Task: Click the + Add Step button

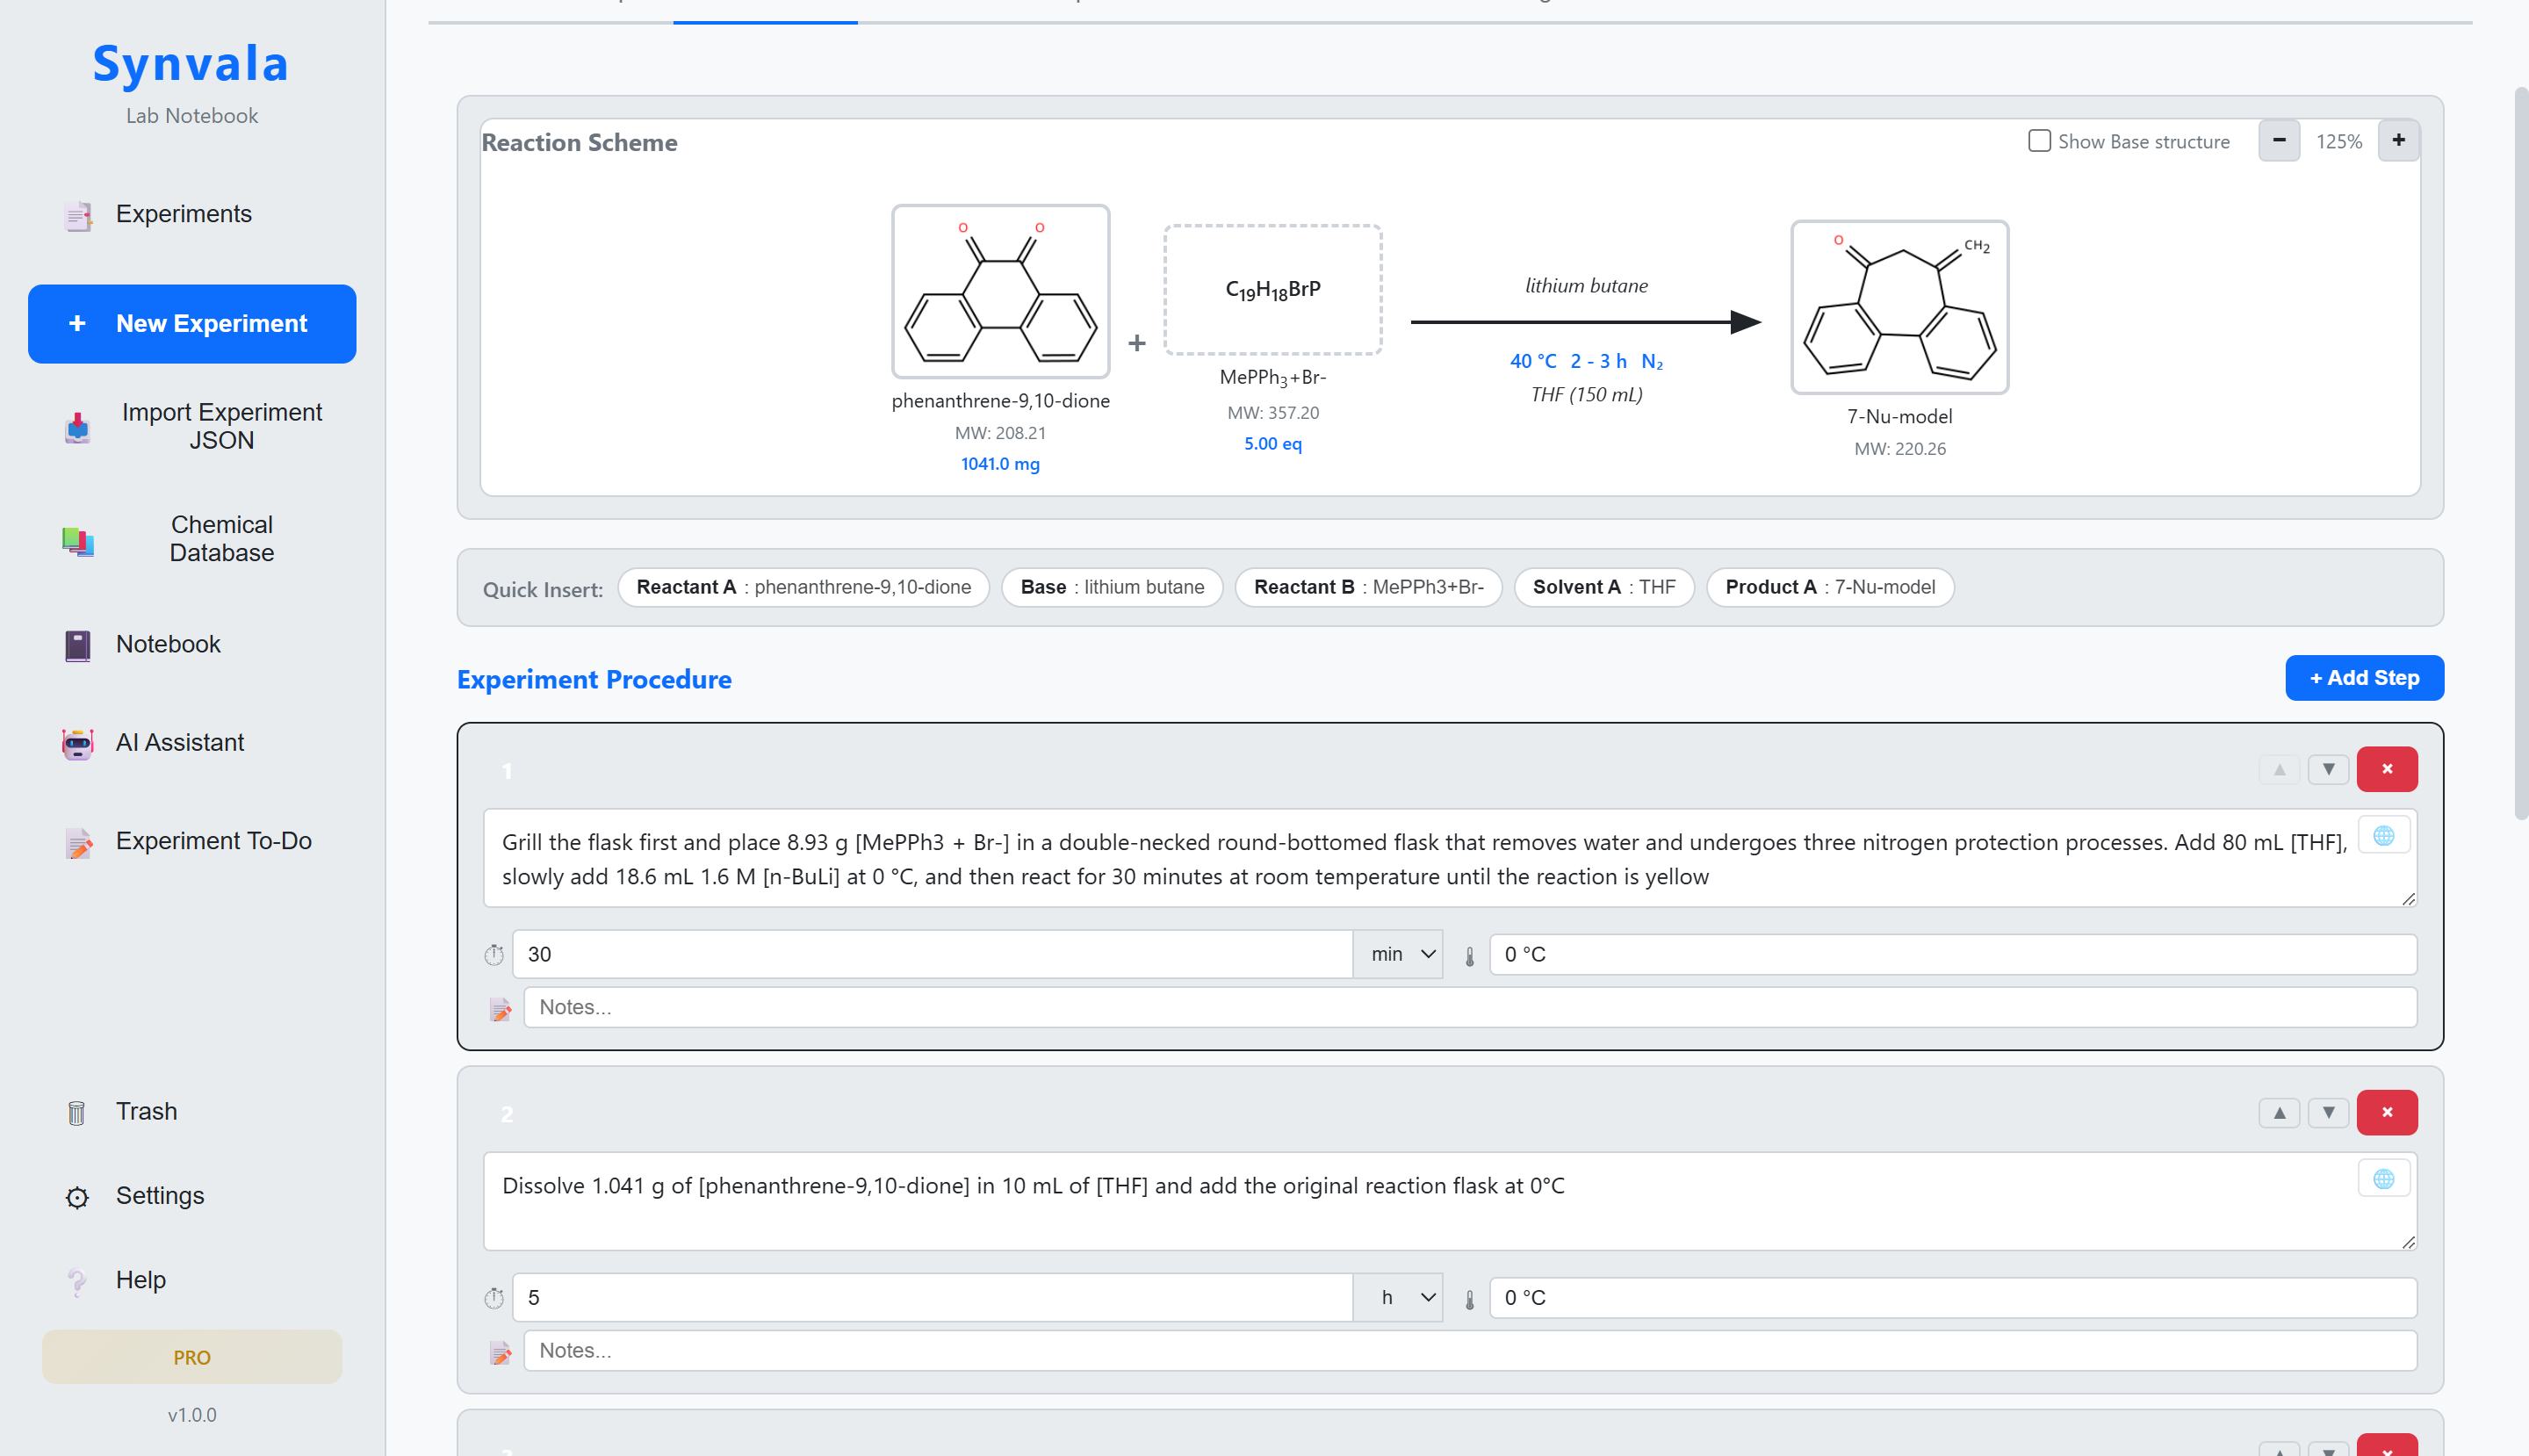Action: point(2364,678)
